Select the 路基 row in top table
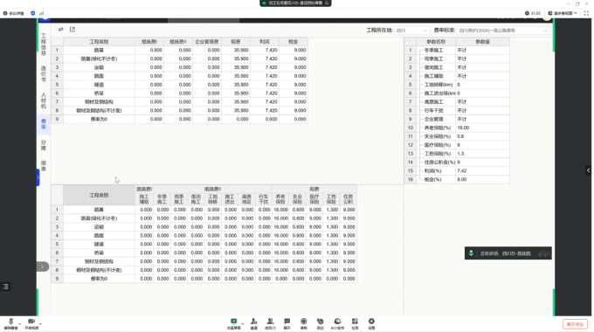The image size is (594, 332). (x=180, y=50)
